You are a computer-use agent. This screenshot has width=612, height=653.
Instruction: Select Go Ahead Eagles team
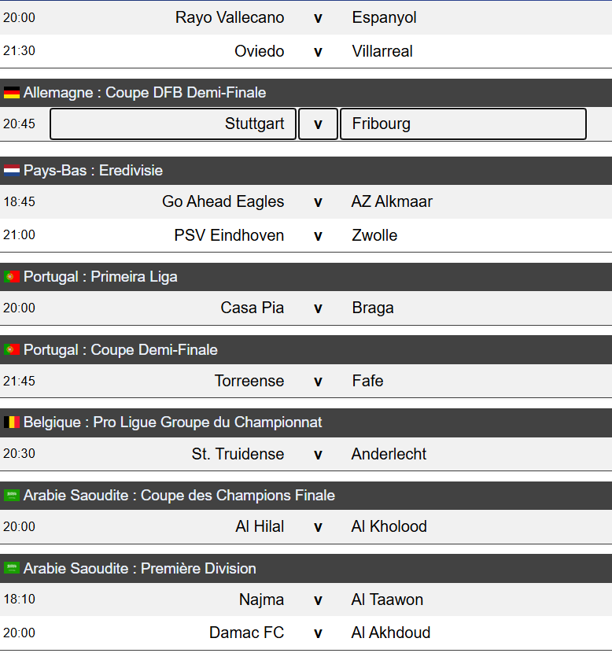click(x=223, y=201)
